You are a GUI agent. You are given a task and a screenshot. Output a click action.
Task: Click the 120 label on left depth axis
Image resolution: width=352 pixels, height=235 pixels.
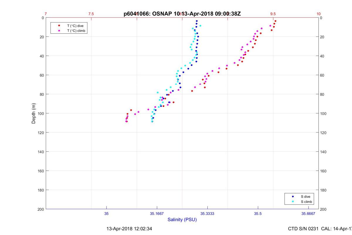click(41, 133)
